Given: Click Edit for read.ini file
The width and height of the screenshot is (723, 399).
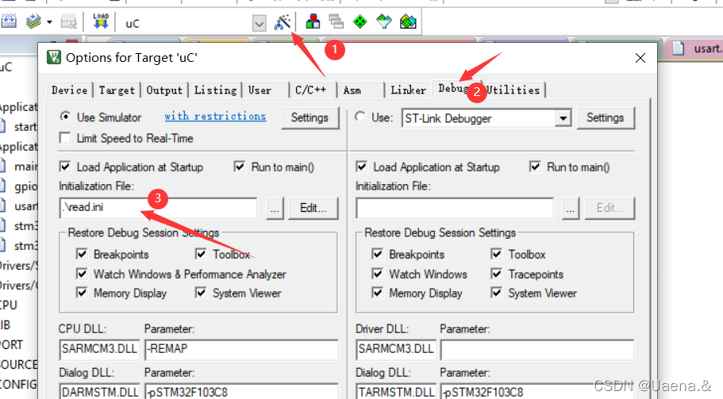Looking at the screenshot, I should (x=313, y=209).
